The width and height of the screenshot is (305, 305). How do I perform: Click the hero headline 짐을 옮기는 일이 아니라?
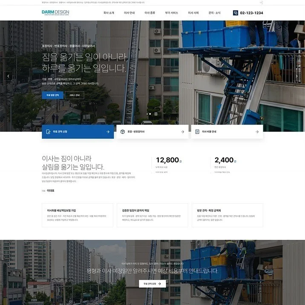coord(85,57)
